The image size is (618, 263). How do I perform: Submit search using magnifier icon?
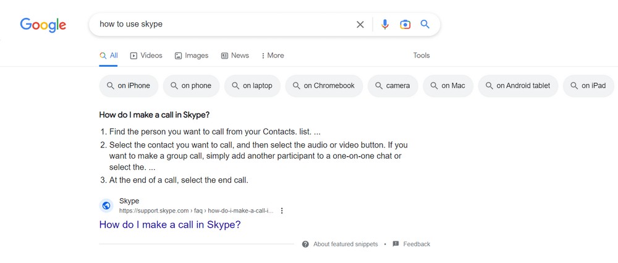(425, 25)
